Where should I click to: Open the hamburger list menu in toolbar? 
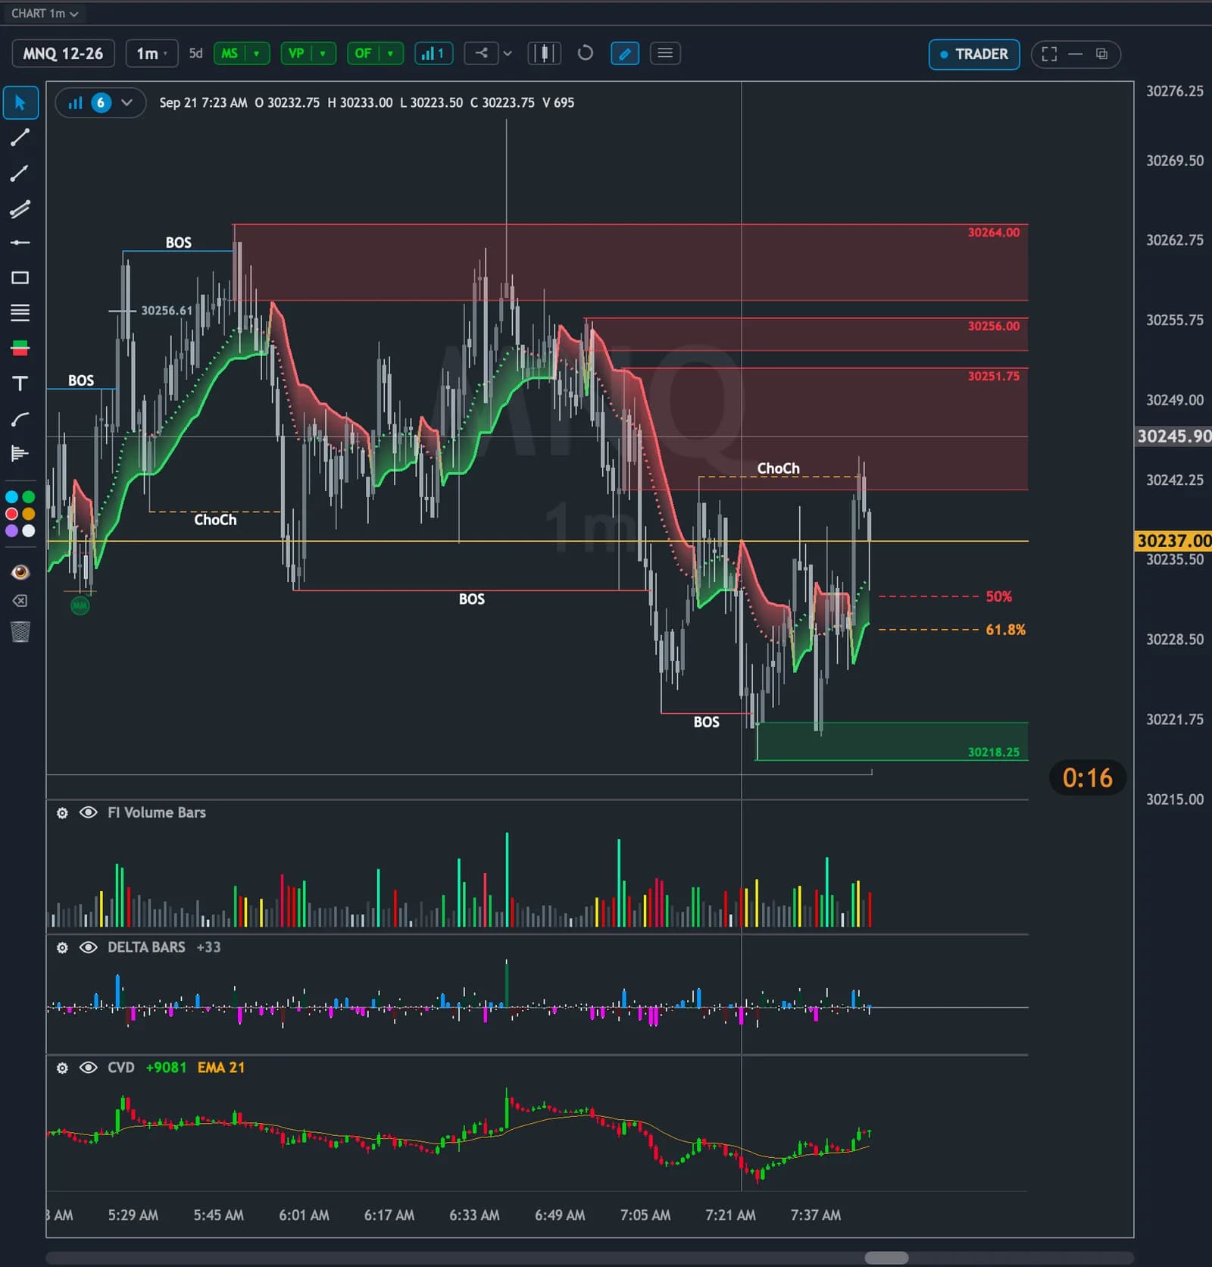[665, 53]
